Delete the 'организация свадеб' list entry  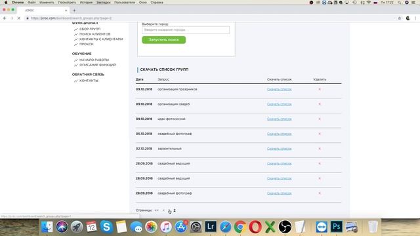coord(320,104)
